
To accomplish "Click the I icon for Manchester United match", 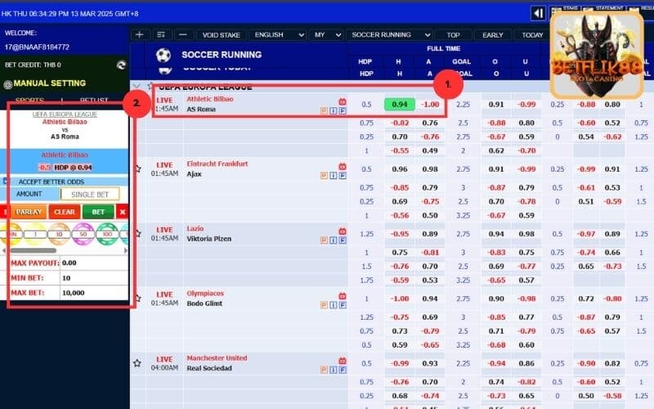I will (334, 370).
